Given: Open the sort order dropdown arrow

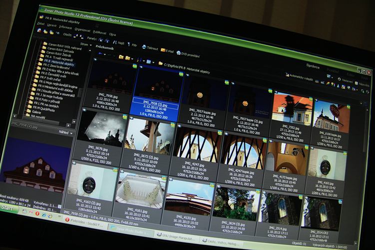Looking at the screenshot, I should pos(144,61).
